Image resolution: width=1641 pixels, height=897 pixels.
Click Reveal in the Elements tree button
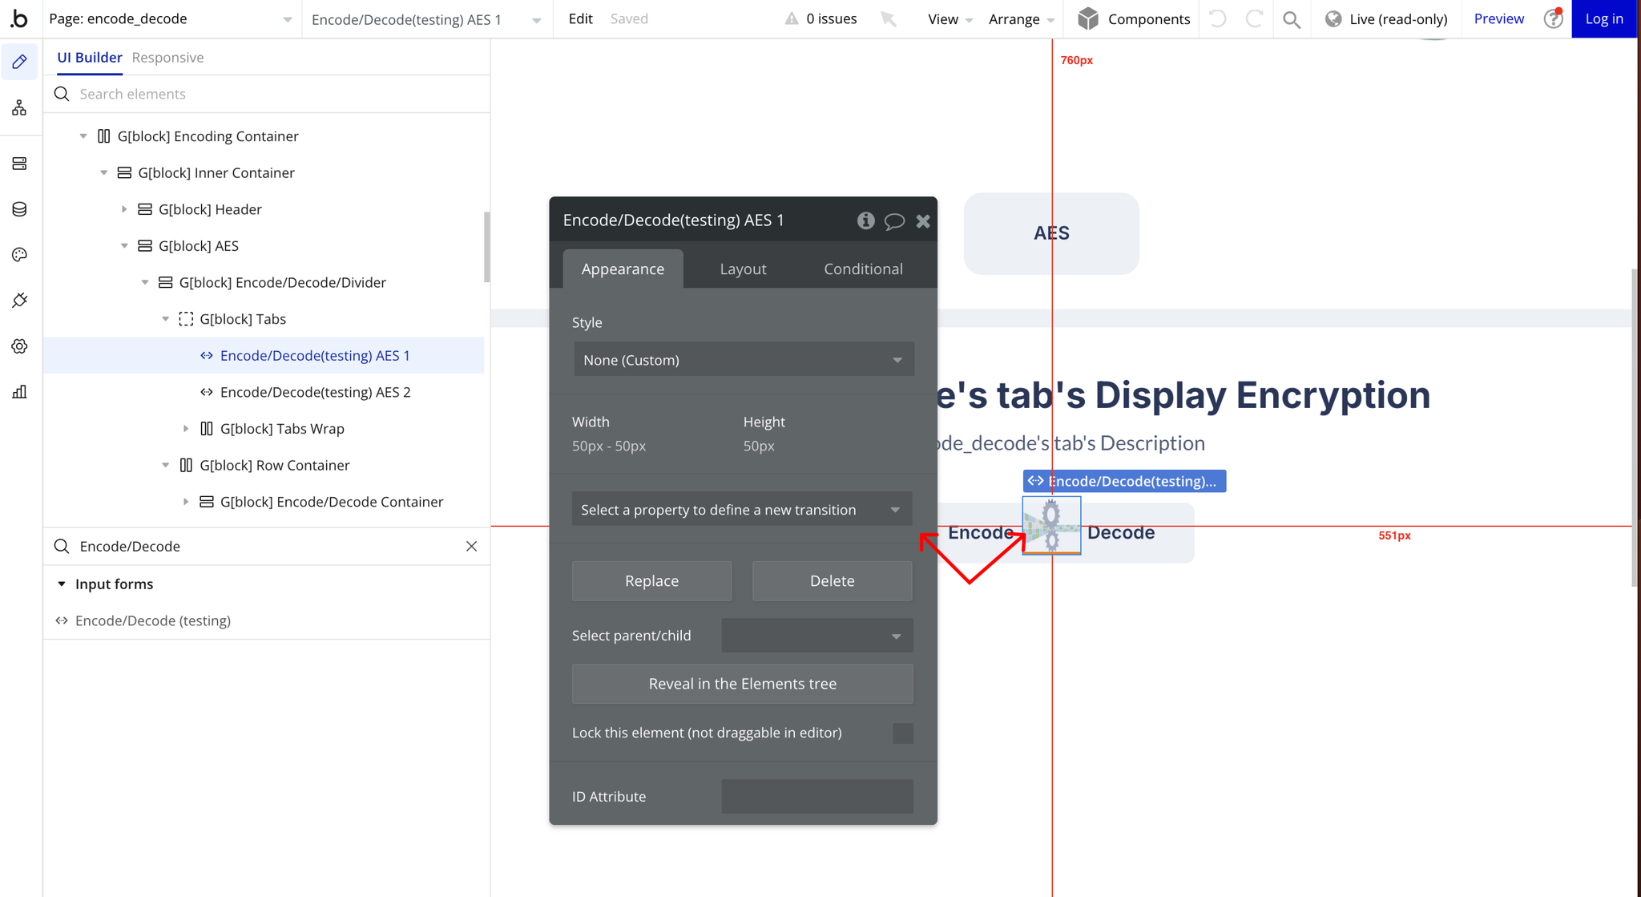click(x=743, y=683)
